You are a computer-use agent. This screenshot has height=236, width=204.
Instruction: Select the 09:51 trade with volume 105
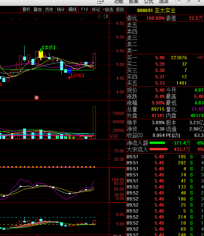[x=165, y=157]
